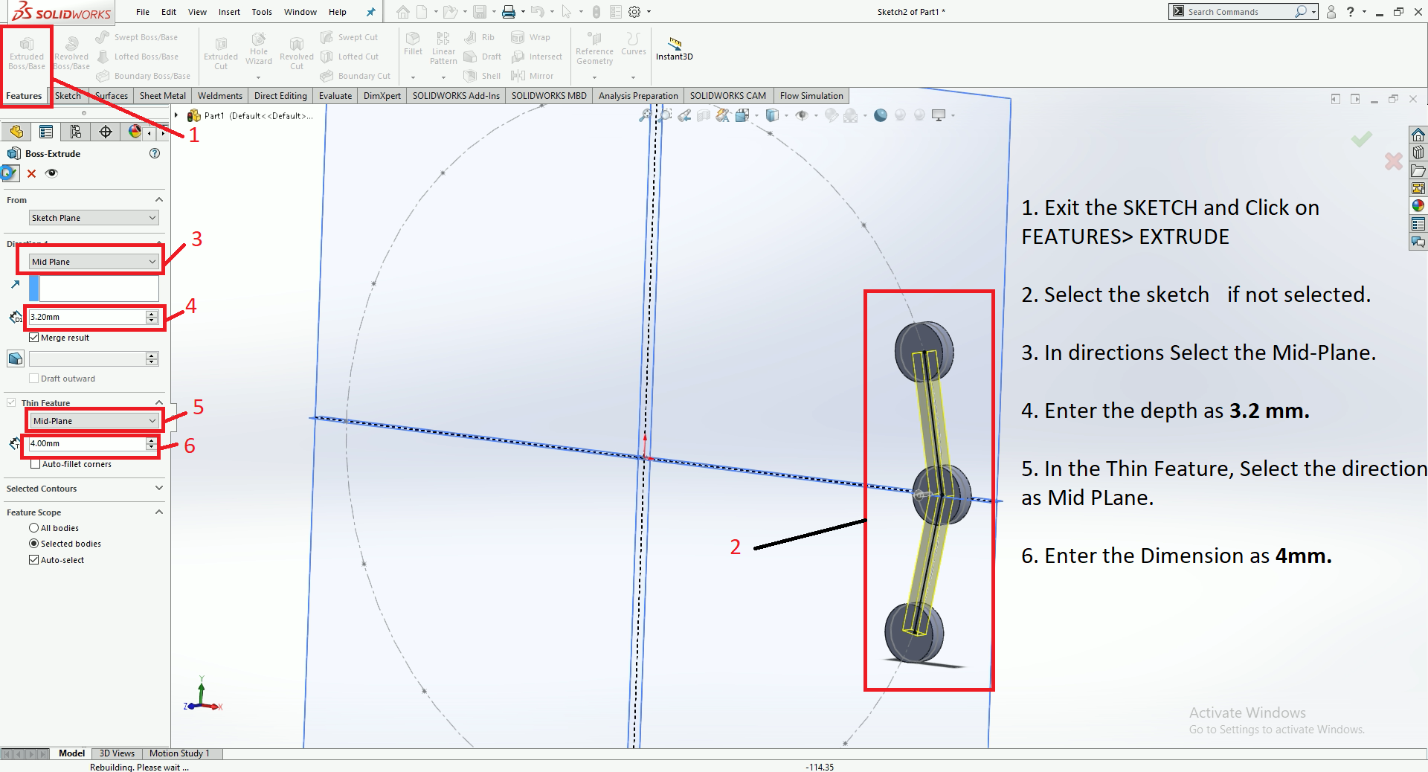Click the Home icon in the top toolbar

point(403,12)
